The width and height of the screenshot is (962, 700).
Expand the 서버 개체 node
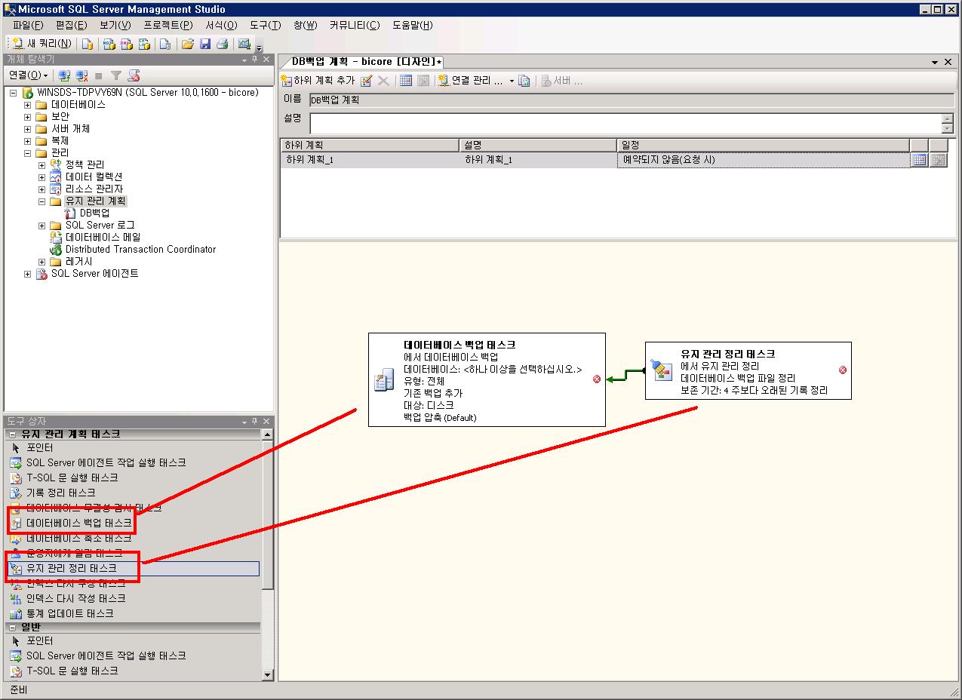28,129
